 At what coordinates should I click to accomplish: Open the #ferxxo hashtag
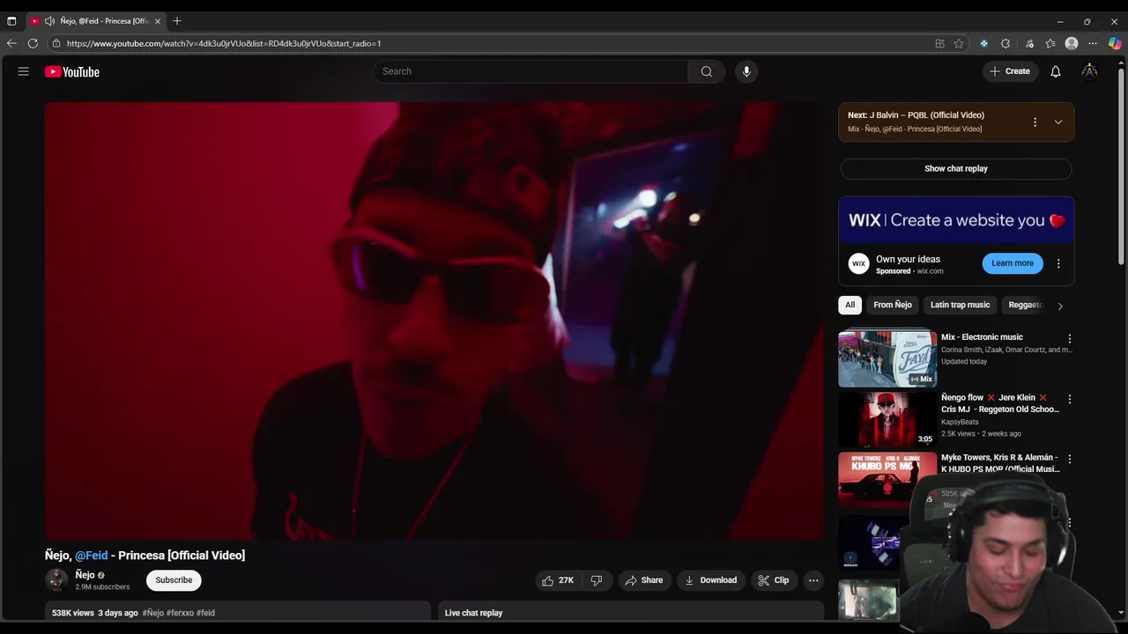point(180,613)
